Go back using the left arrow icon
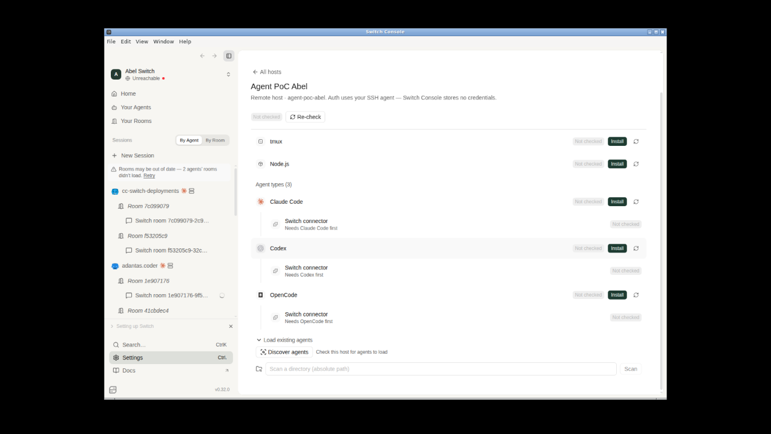771x434 pixels. [x=202, y=56]
